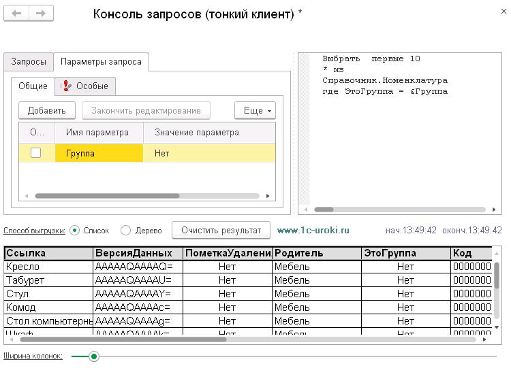Select the Общие parameters tab

click(x=33, y=86)
